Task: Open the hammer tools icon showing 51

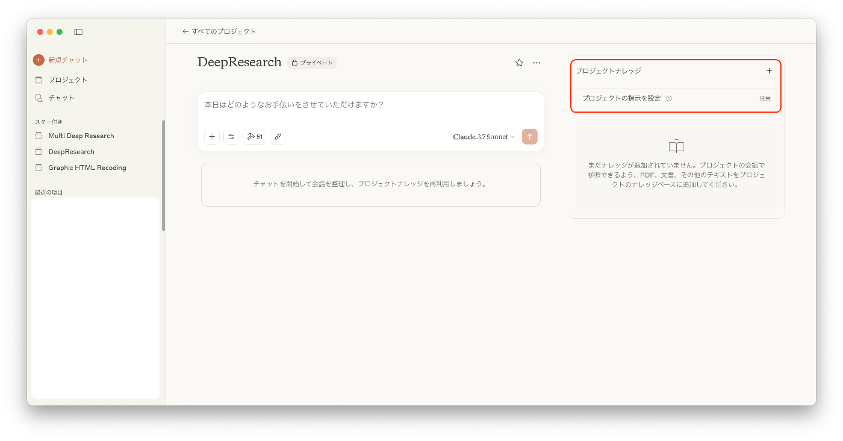Action: pyautogui.click(x=255, y=137)
